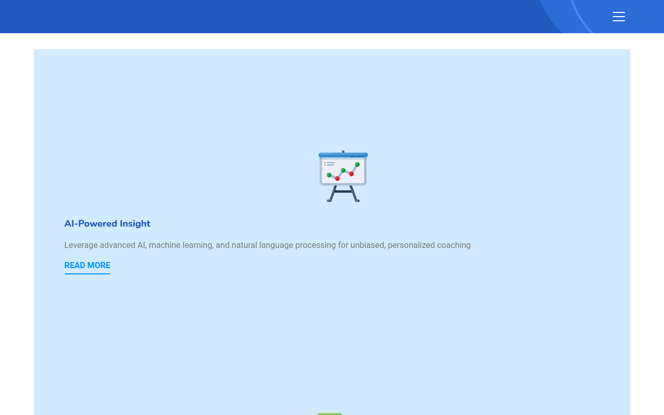Click the word Insight in the heading

click(135, 224)
